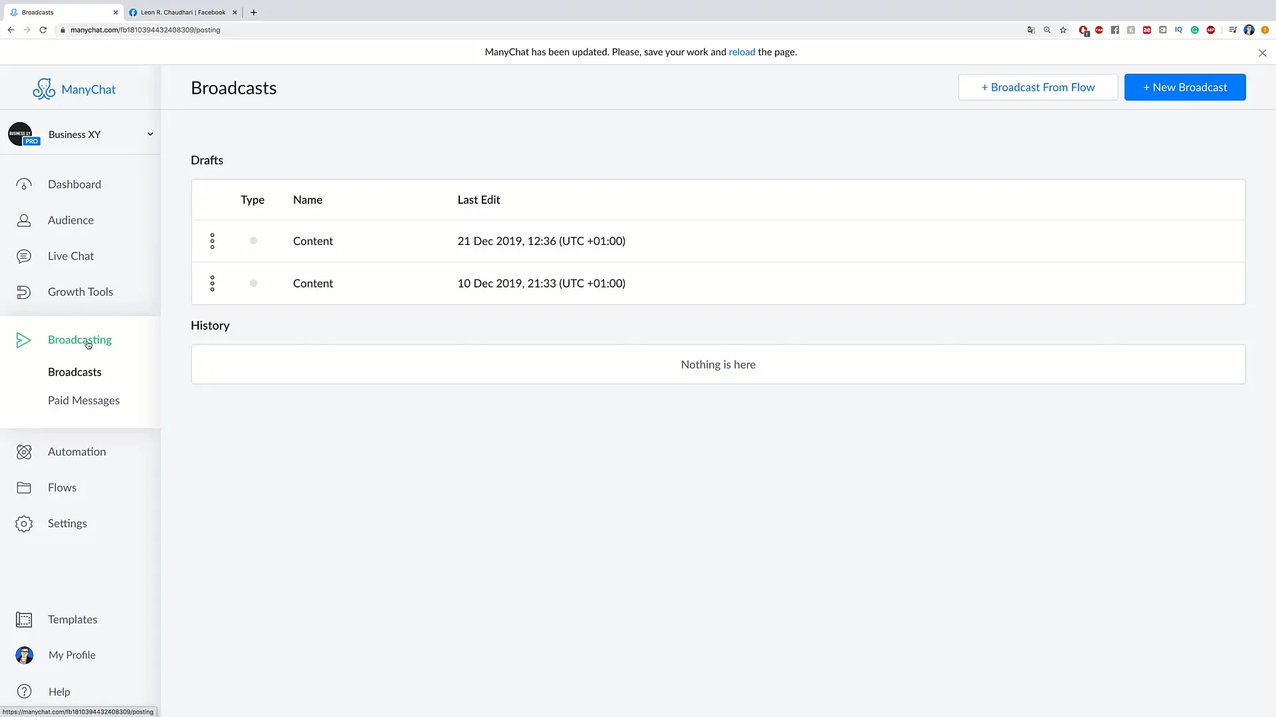Image resolution: width=1276 pixels, height=717 pixels.
Task: Open Growth Tools in the sidebar
Action: 80,292
